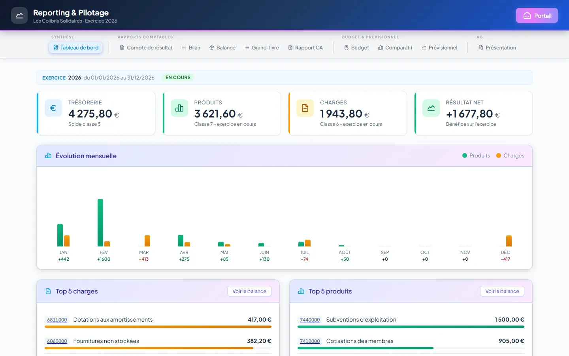This screenshot has height=356, width=569.
Task: Click the orange Charges legend dot
Action: pyautogui.click(x=499, y=155)
